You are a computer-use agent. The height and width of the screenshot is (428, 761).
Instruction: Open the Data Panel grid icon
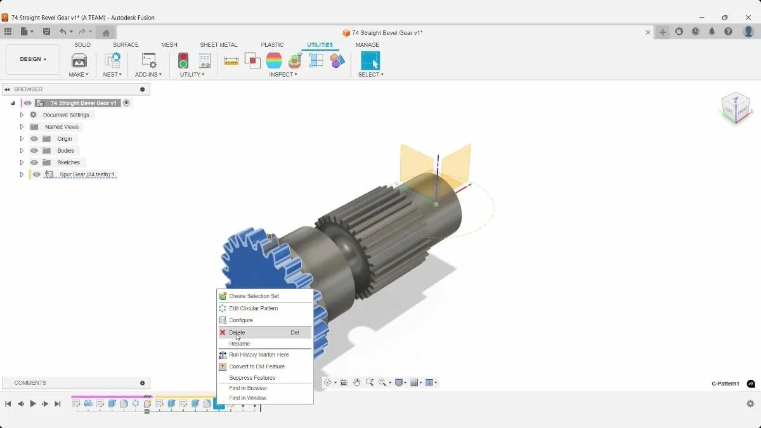click(x=8, y=32)
